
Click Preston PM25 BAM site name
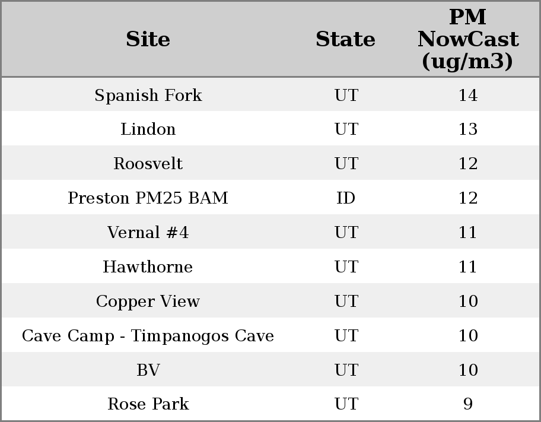pyautogui.click(x=148, y=198)
